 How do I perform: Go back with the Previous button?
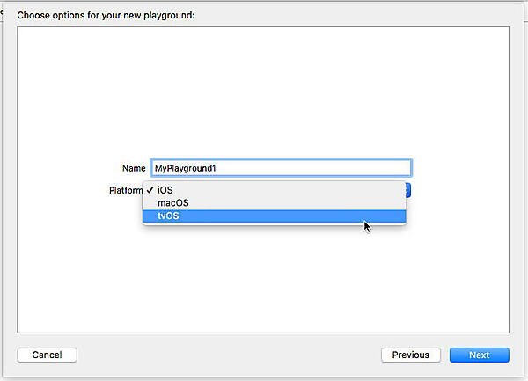point(410,355)
